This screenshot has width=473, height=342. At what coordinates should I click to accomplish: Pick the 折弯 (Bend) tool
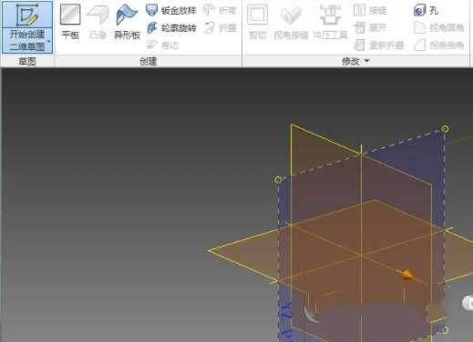pyautogui.click(x=220, y=10)
